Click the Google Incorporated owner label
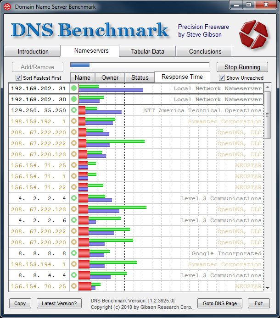Image resolution: width=280 pixels, height=318 pixels. pos(227,253)
